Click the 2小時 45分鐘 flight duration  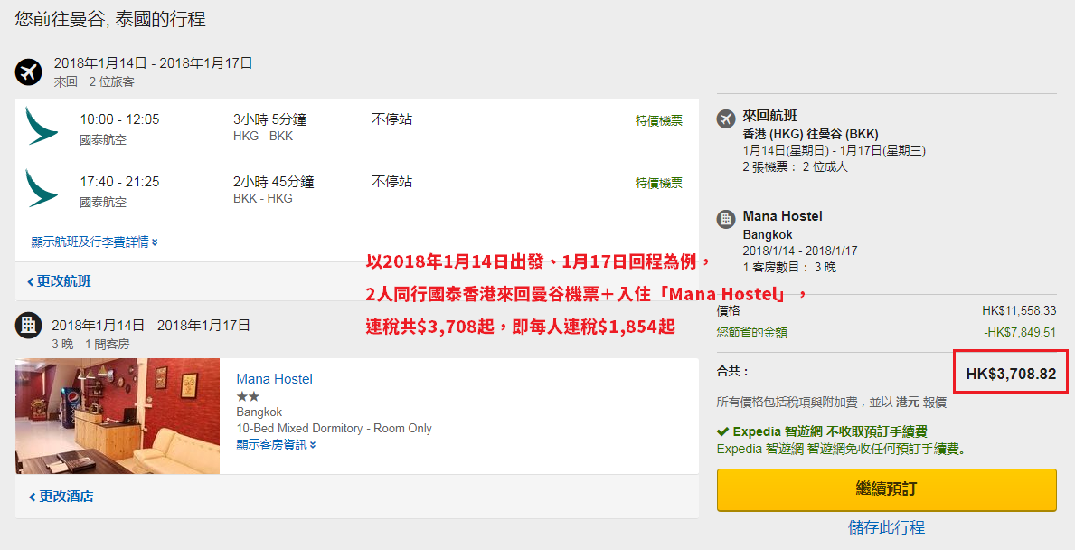tap(274, 182)
